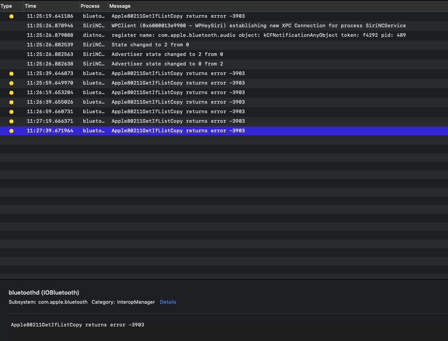
Task: Click the warning icon on the highlighted 11:27:39 row
Action: (11, 130)
